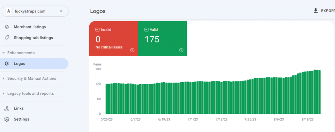Expand Security & Manual Actions section
Screen dimensions: 335x132
(32, 78)
